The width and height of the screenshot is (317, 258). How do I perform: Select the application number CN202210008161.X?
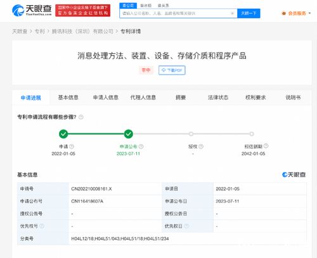91,188
